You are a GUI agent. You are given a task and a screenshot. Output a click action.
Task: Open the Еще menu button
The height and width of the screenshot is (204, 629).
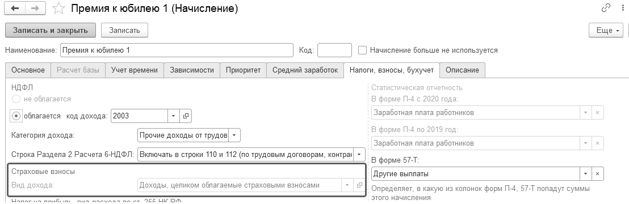coord(606,31)
